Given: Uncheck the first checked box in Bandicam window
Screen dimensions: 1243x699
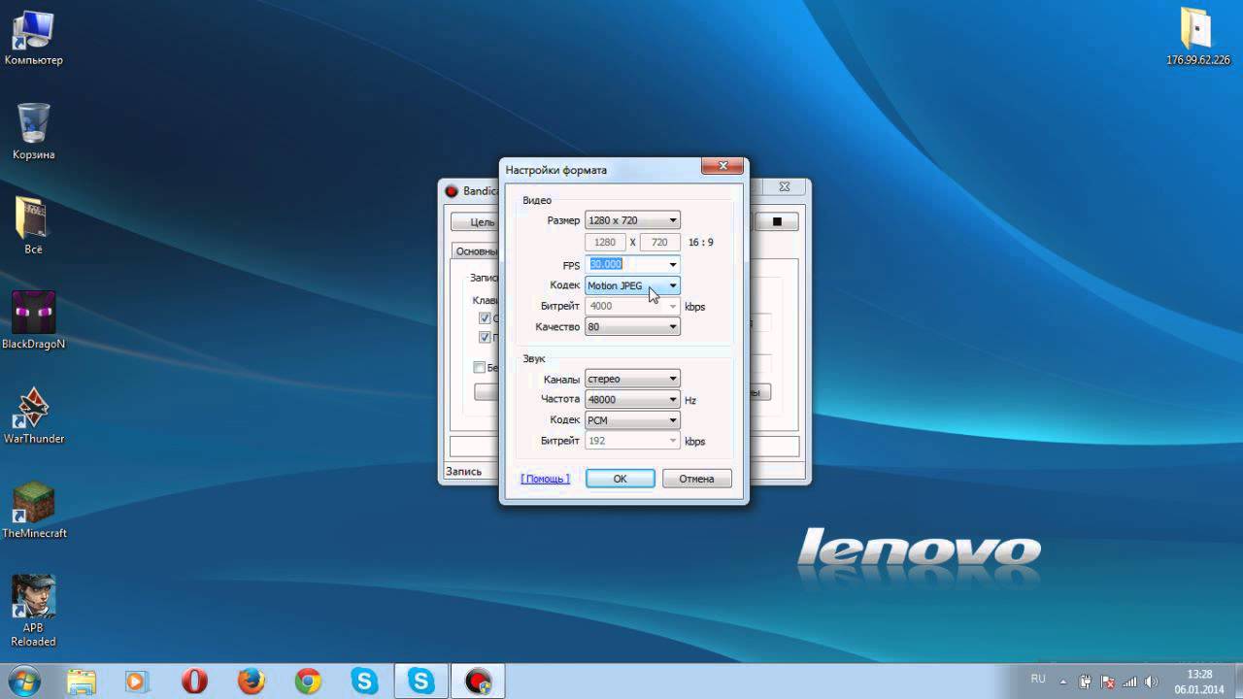Looking at the screenshot, I should pyautogui.click(x=485, y=318).
